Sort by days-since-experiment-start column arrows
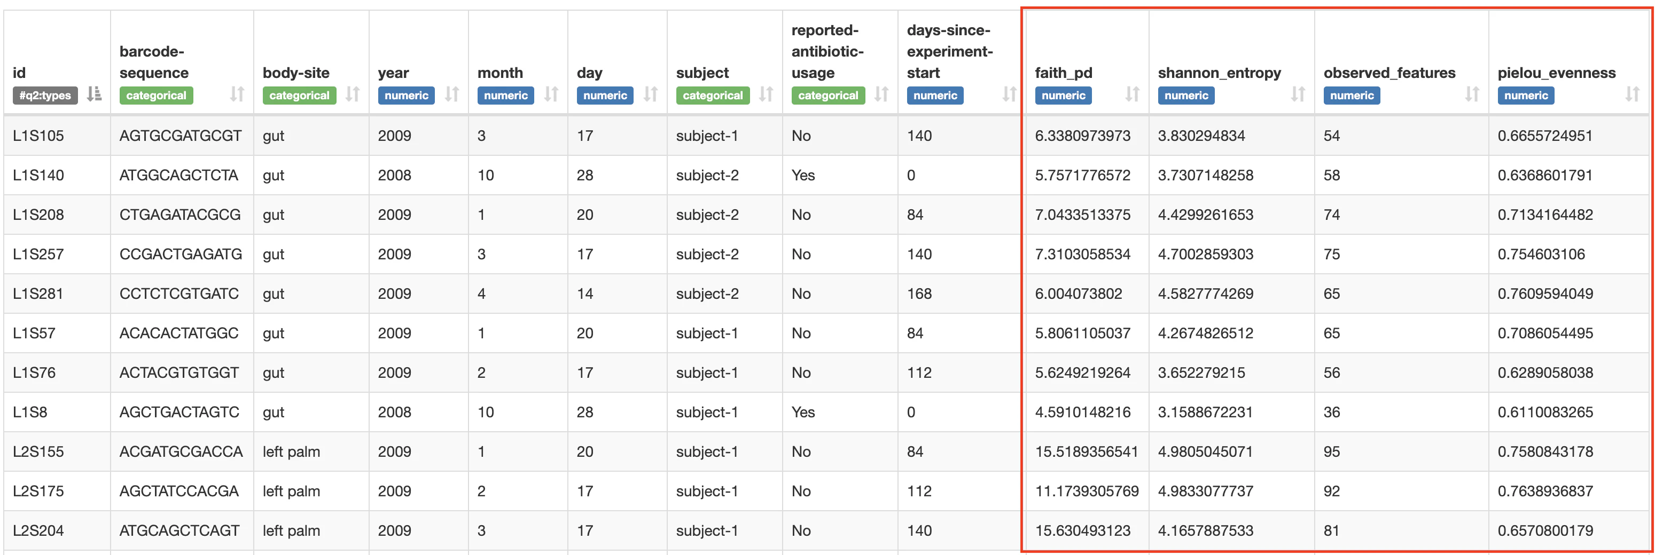The height and width of the screenshot is (555, 1655). click(1009, 94)
